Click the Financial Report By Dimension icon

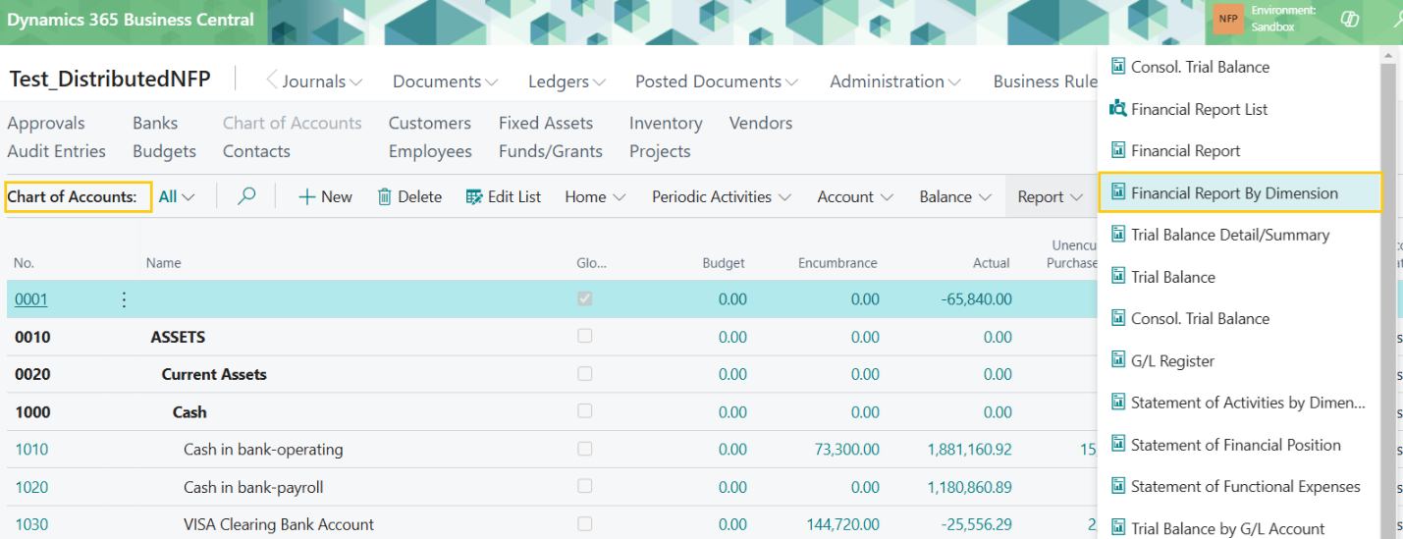[x=1117, y=192]
